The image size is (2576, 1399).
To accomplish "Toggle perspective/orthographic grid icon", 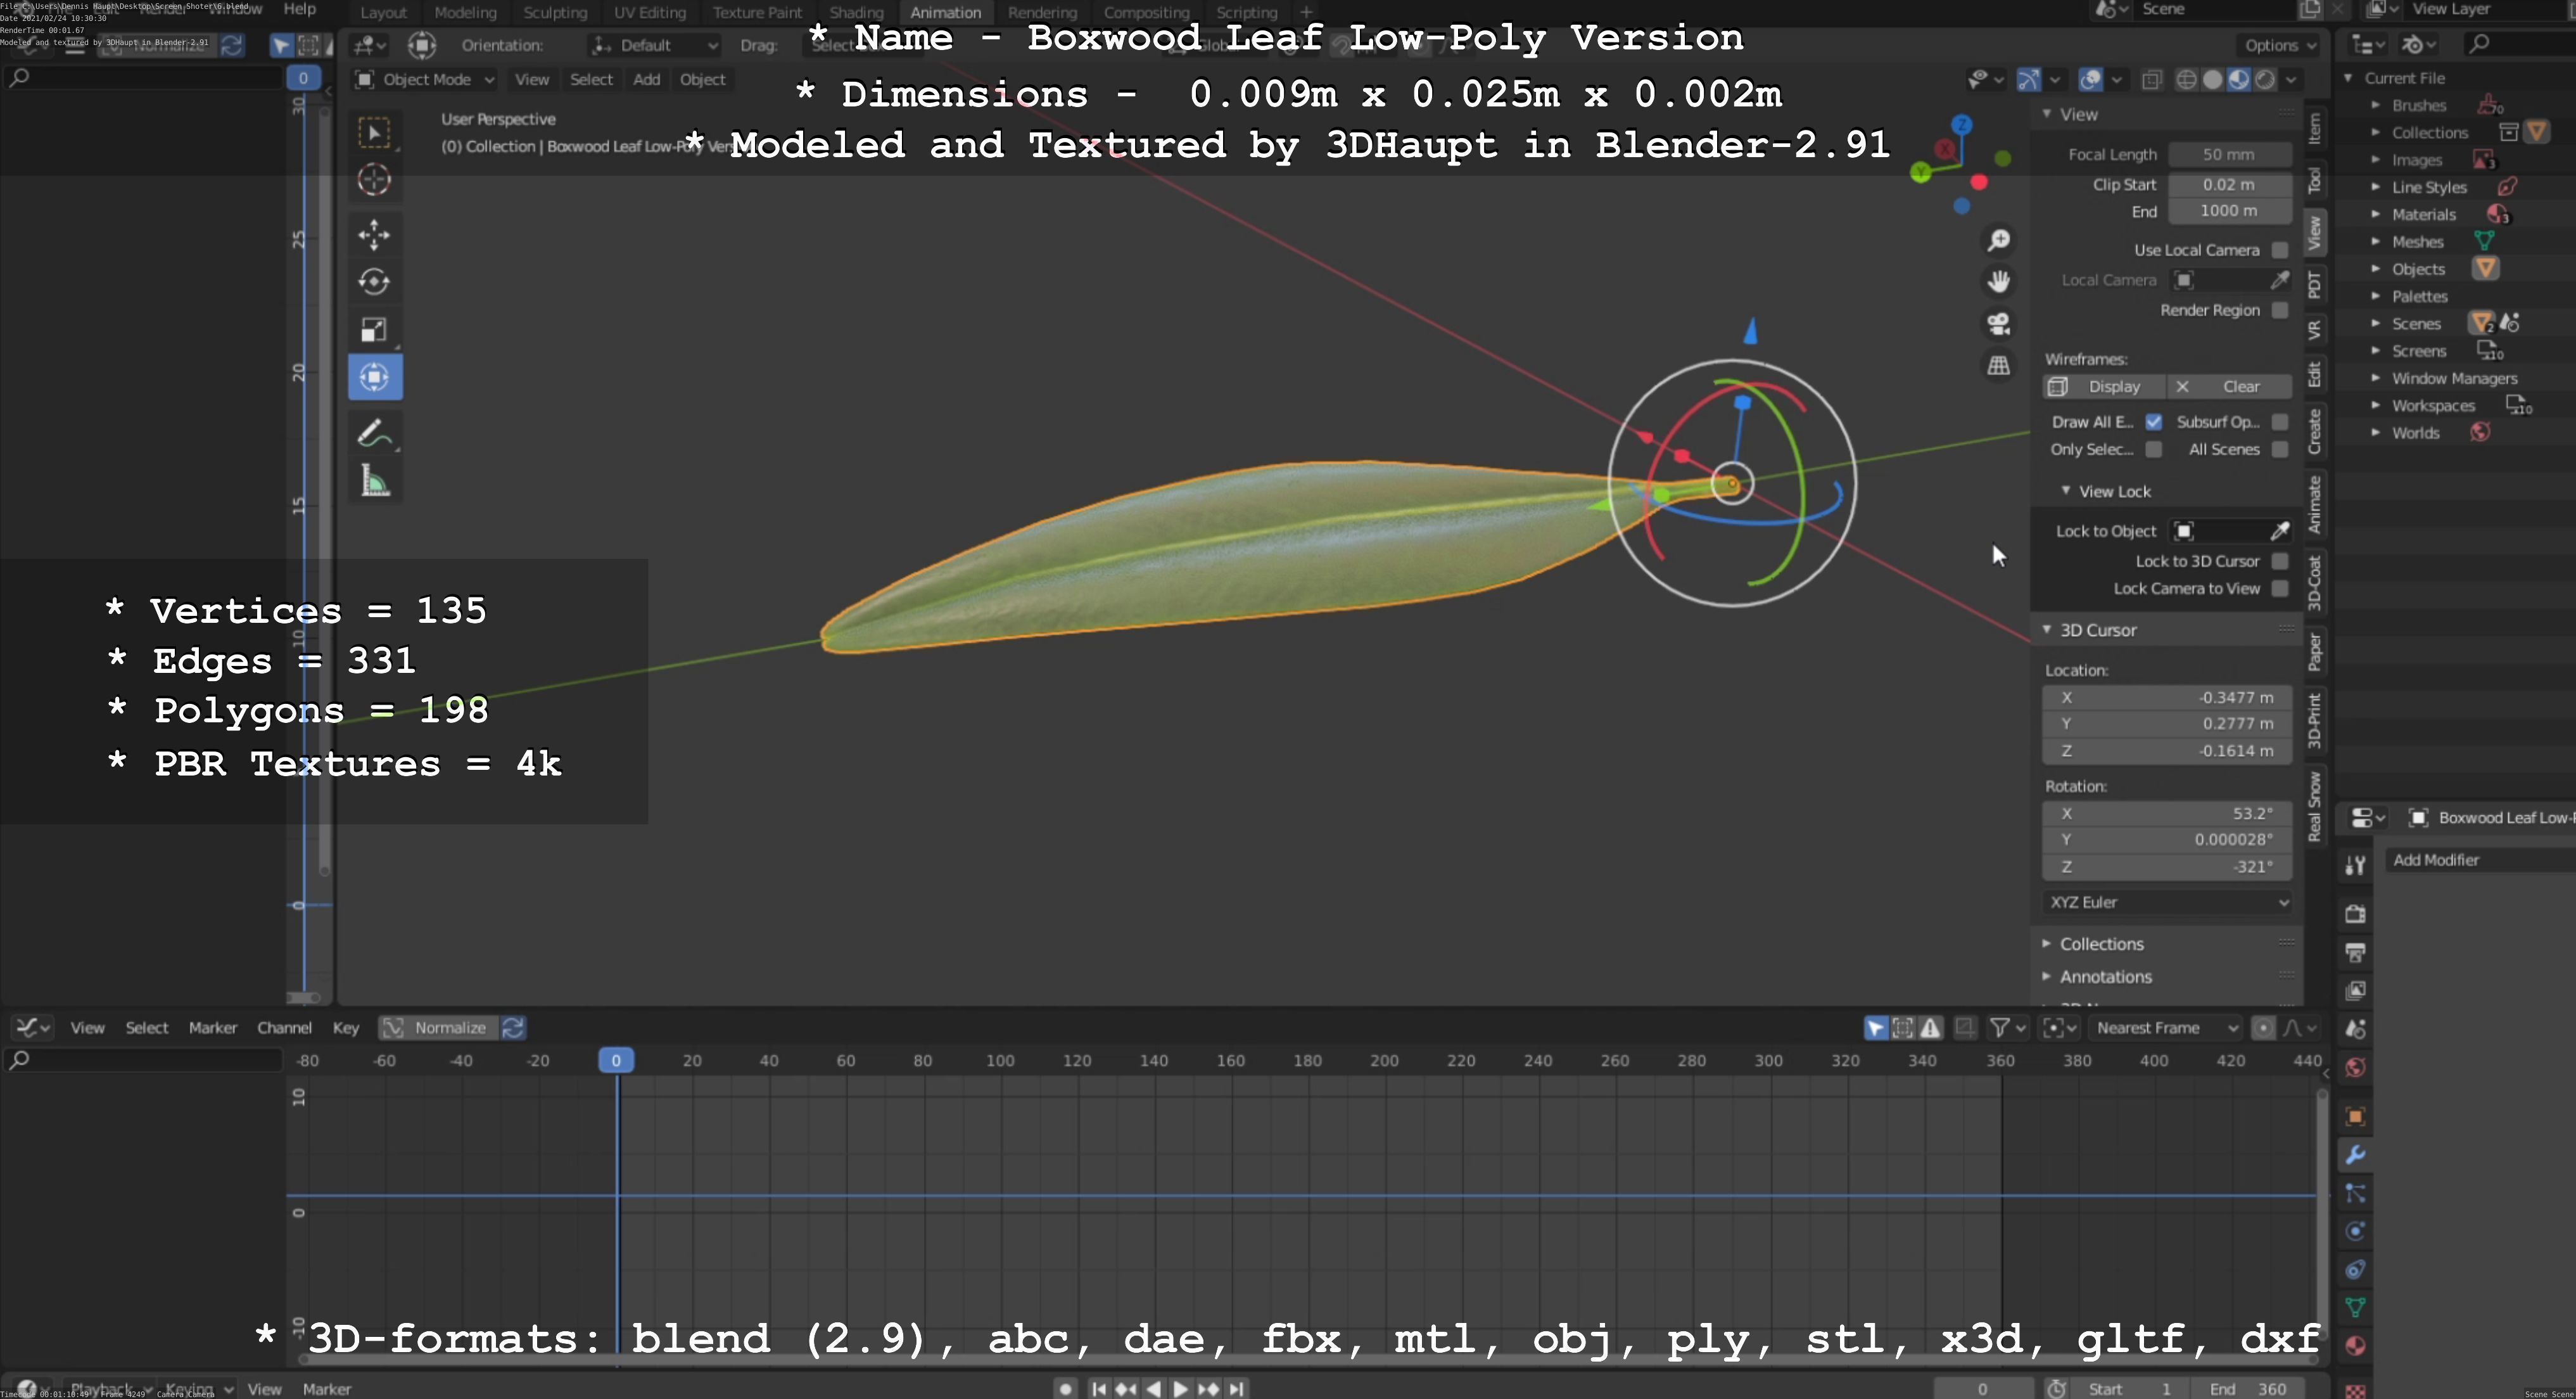I will (1998, 366).
